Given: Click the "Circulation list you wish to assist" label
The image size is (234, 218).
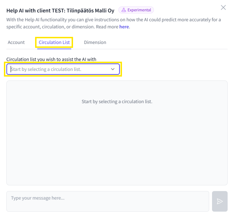Looking at the screenshot, I should click(x=51, y=59).
